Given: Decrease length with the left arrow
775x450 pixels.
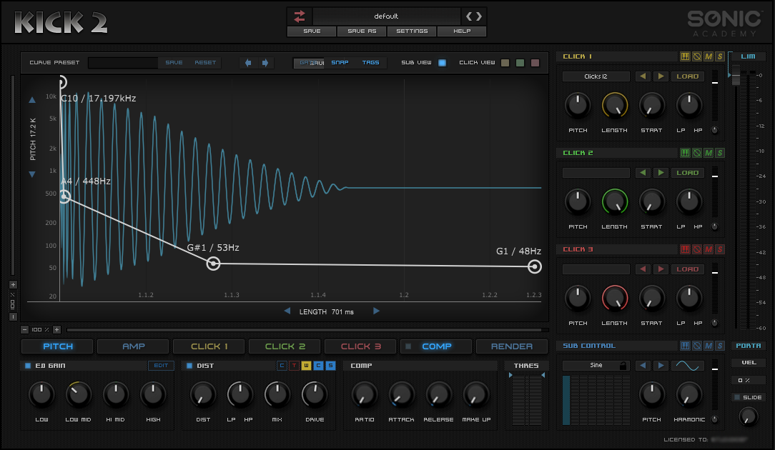Looking at the screenshot, I should click(287, 311).
